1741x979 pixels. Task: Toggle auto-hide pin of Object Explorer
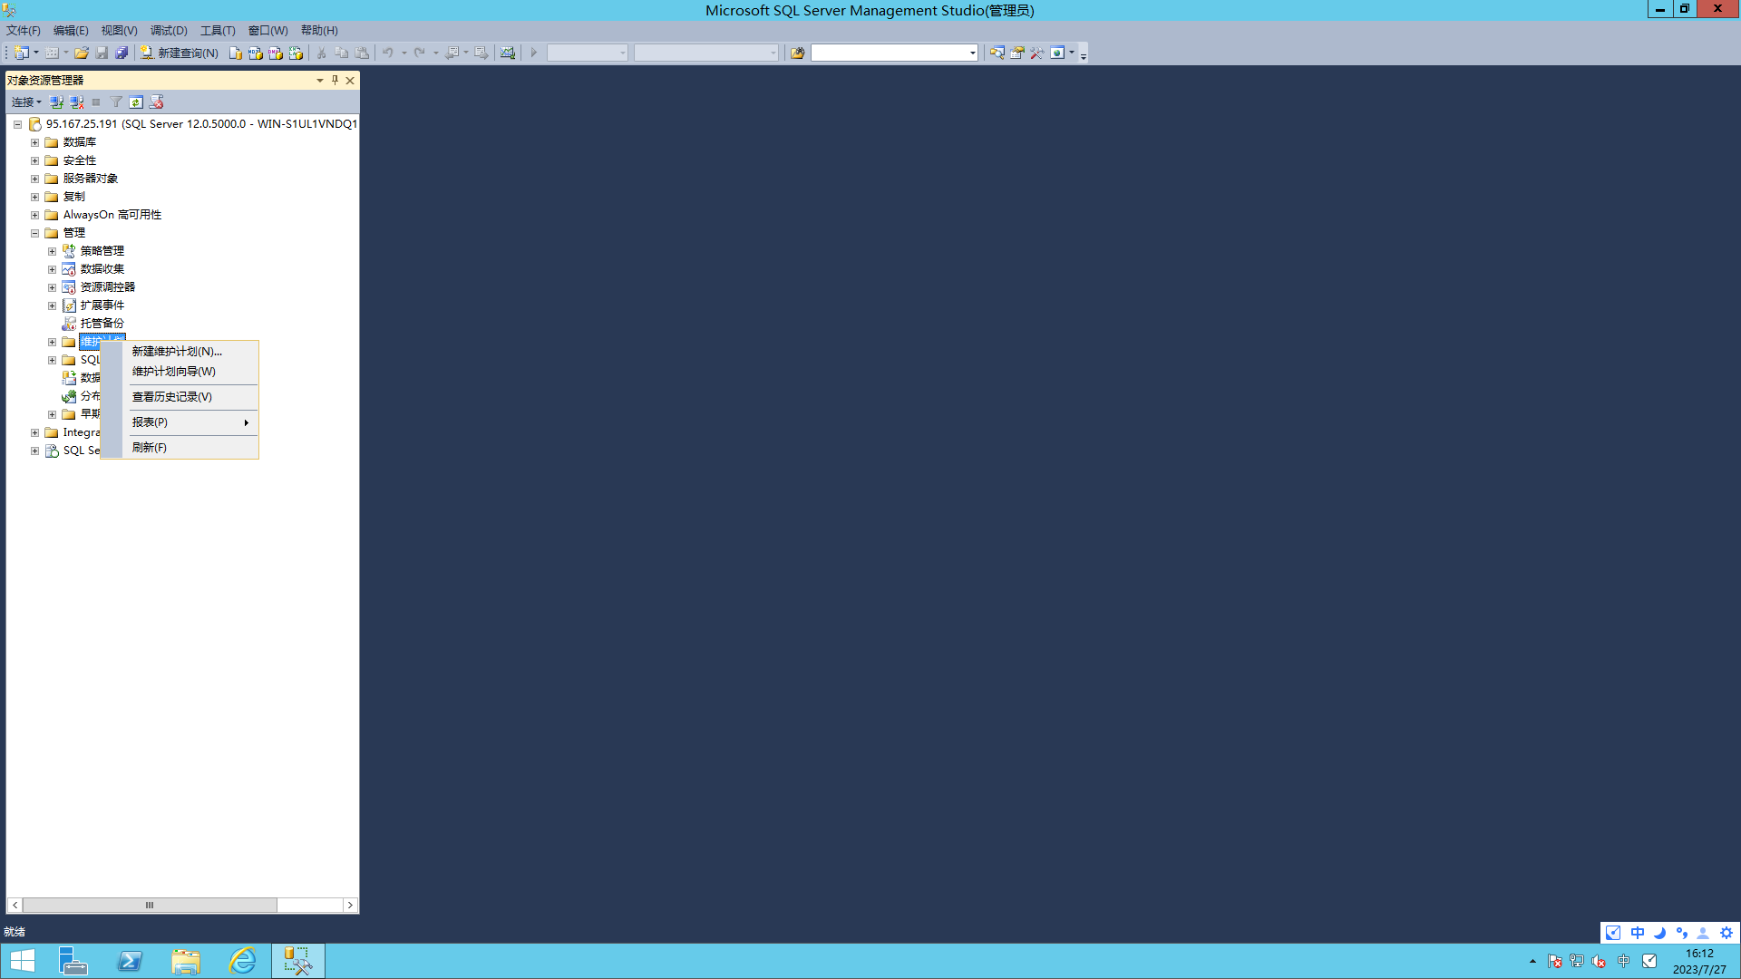click(335, 81)
